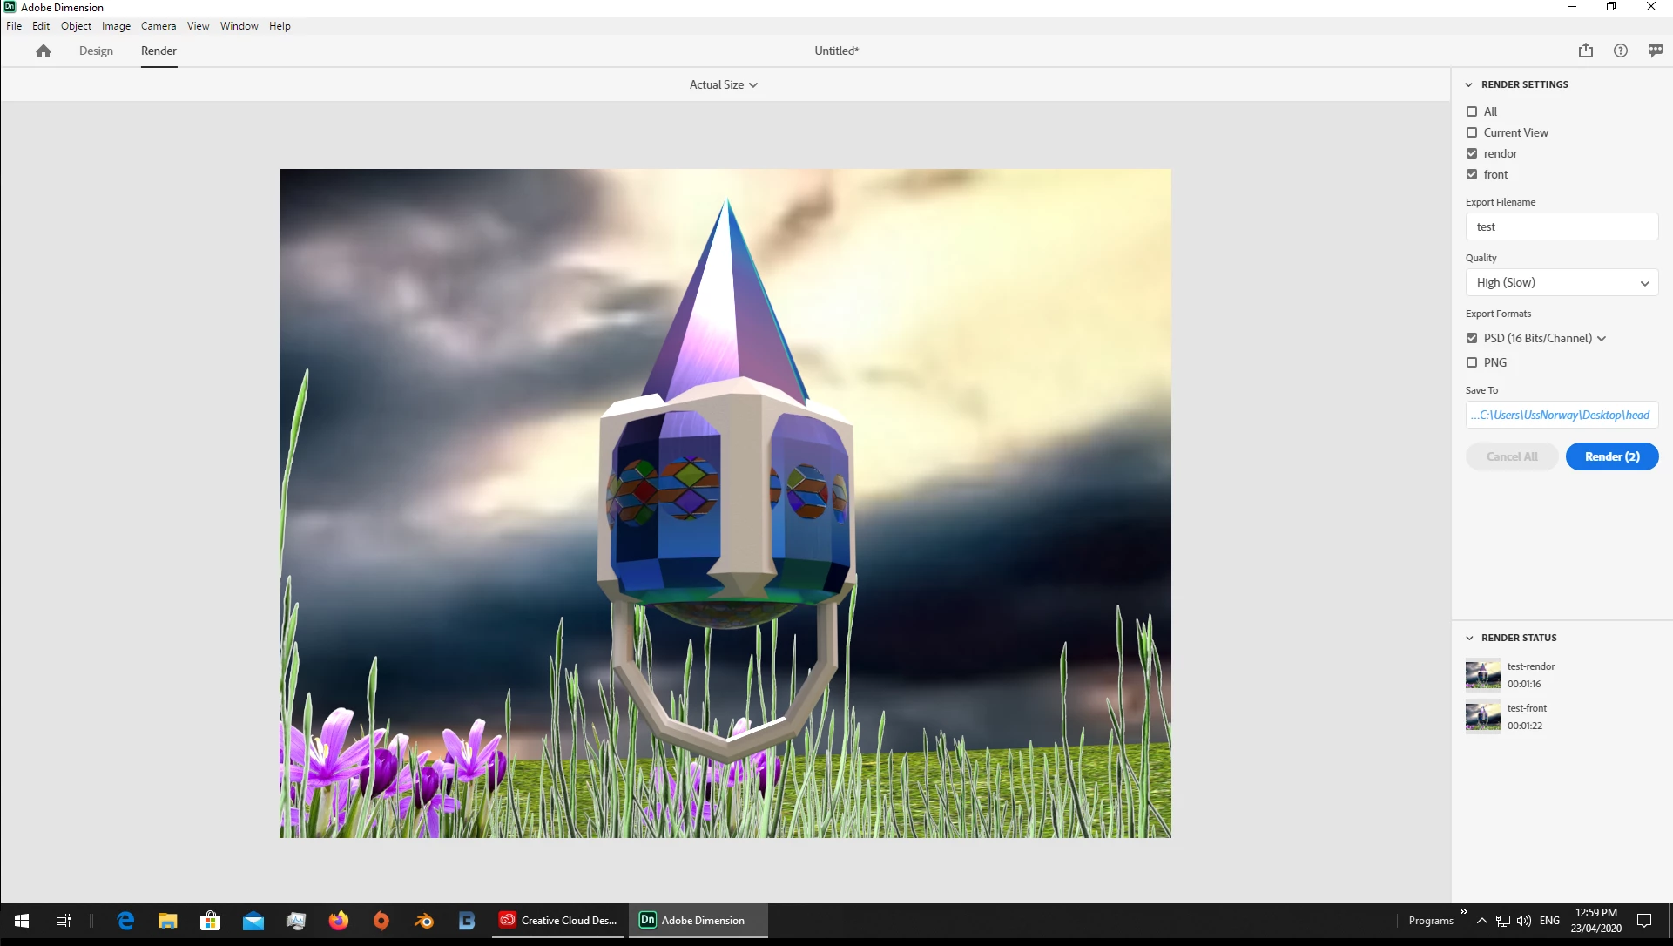Screen dimensions: 1673x946
Task: Launch Blender from the taskbar
Action: pos(424,921)
